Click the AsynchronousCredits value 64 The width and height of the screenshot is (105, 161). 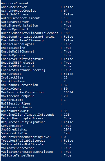tap(66, 11)
